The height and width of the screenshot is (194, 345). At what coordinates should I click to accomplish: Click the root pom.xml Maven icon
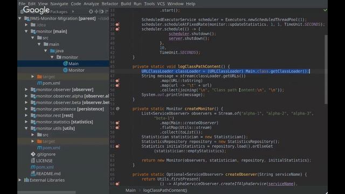tap(33, 167)
